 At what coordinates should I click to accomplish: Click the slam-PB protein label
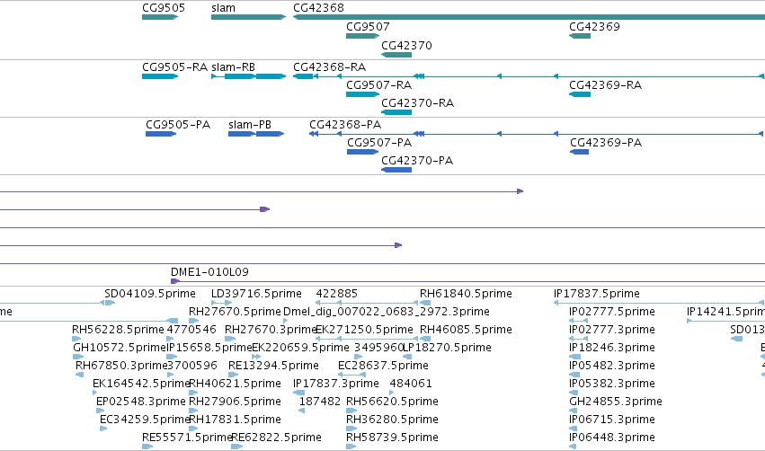point(249,125)
